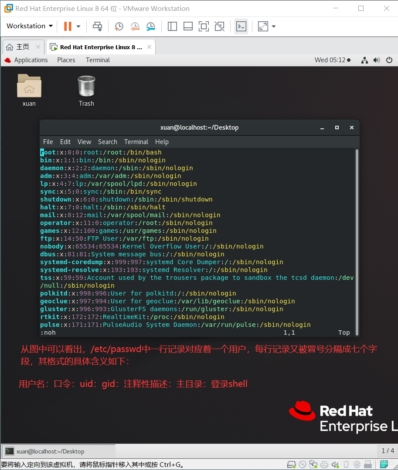The height and width of the screenshot is (470, 398).
Task: Close the xuan@localhost terminal window
Action: pyautogui.click(x=352, y=128)
